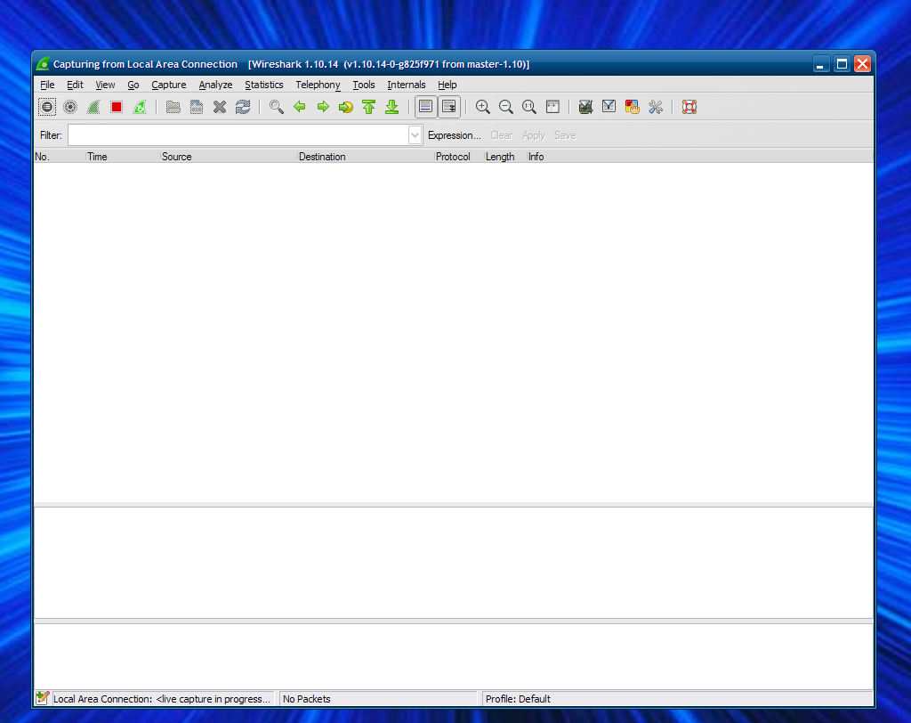
Task: Click the Filter: label button
Action: tap(51, 135)
